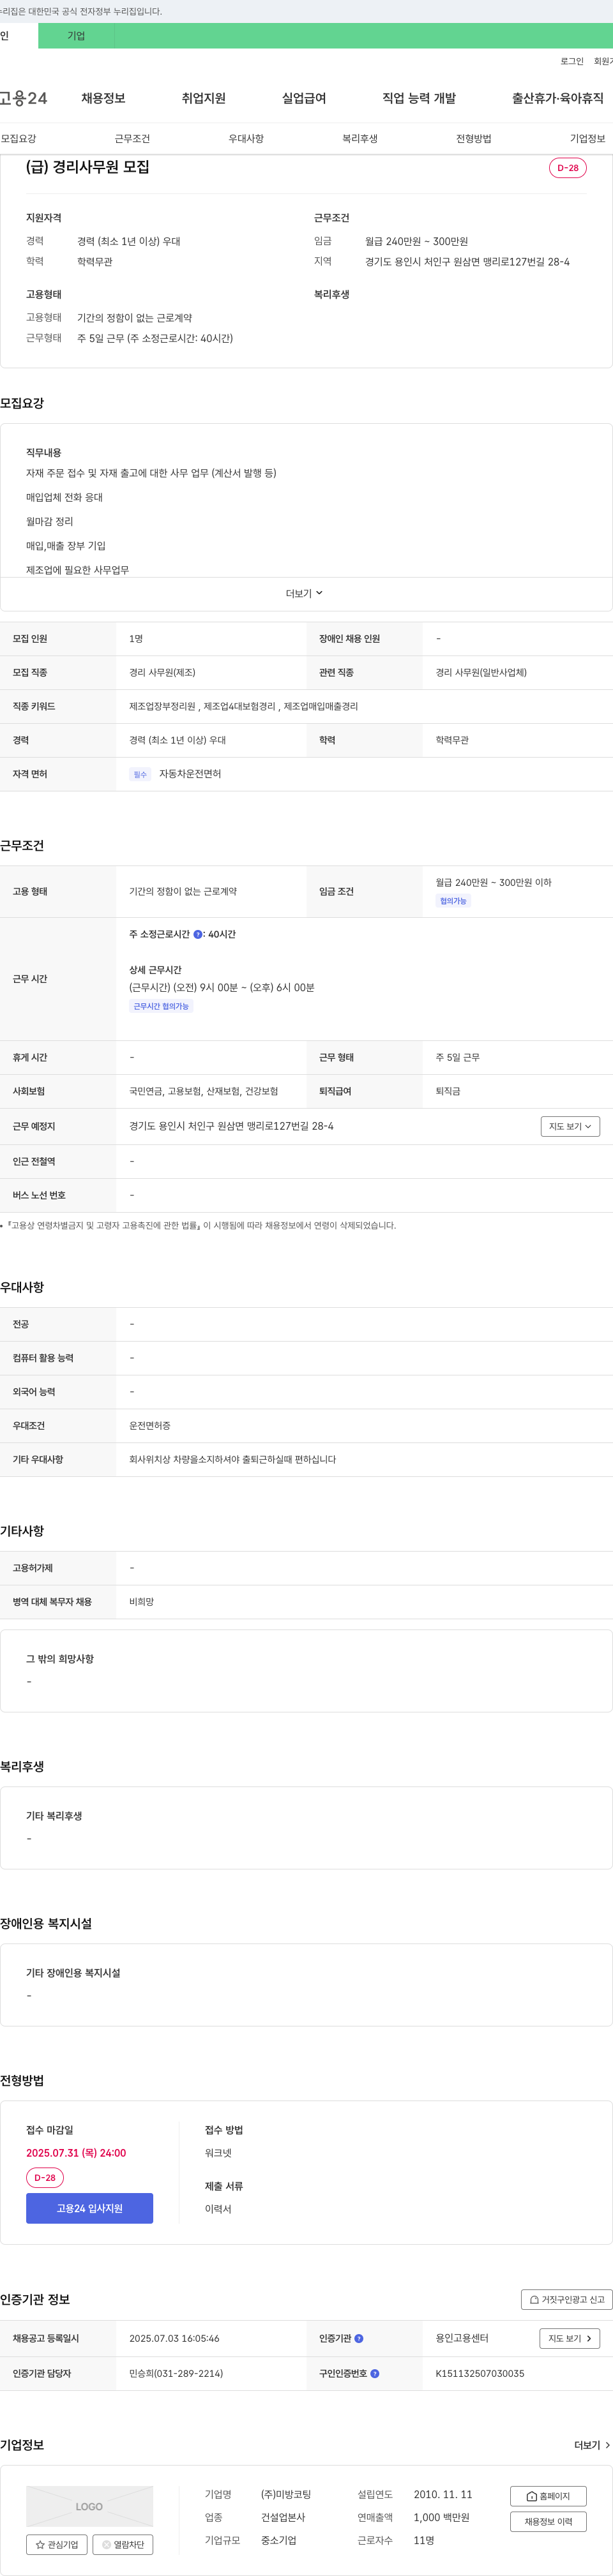Expand job description with 더보기
The height and width of the screenshot is (2576, 613).
pyautogui.click(x=304, y=594)
